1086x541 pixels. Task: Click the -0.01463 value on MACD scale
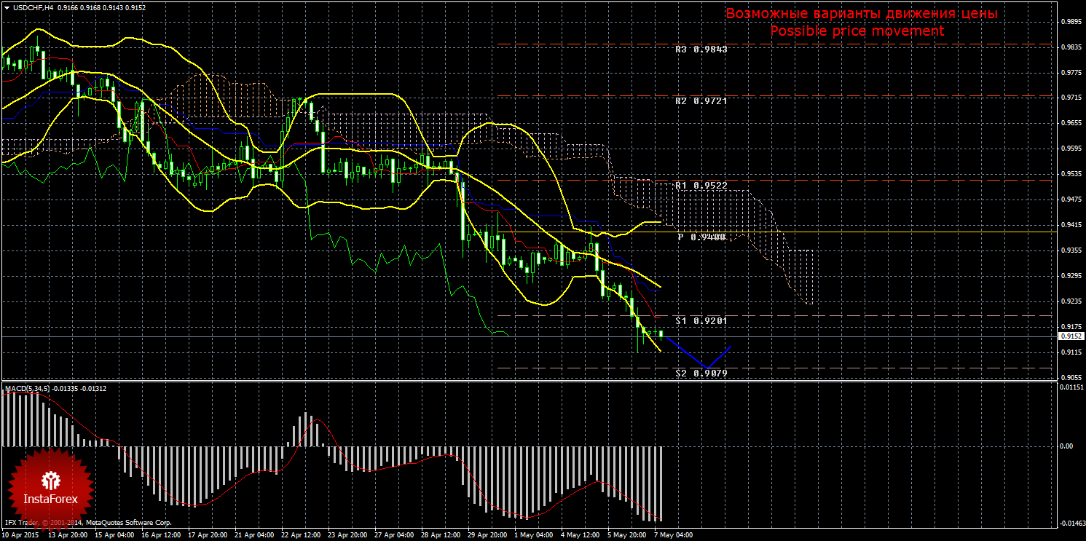click(x=1069, y=523)
